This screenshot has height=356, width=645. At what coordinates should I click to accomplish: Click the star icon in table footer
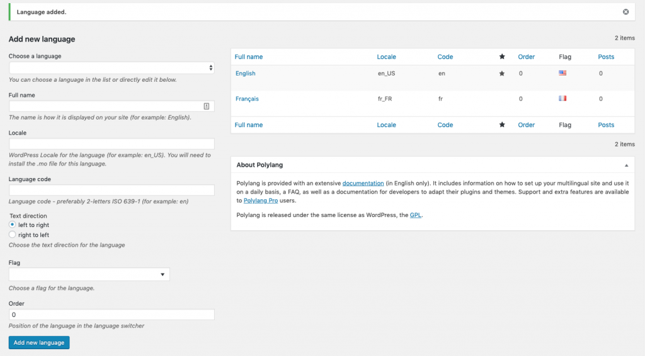coord(502,125)
